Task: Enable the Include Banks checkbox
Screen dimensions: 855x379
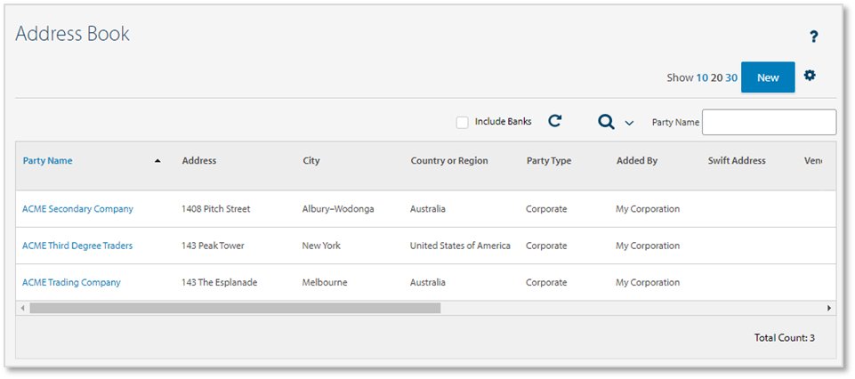Action: click(x=463, y=122)
